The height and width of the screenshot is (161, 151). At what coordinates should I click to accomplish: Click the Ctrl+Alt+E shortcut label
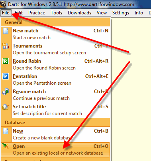pos(97,76)
